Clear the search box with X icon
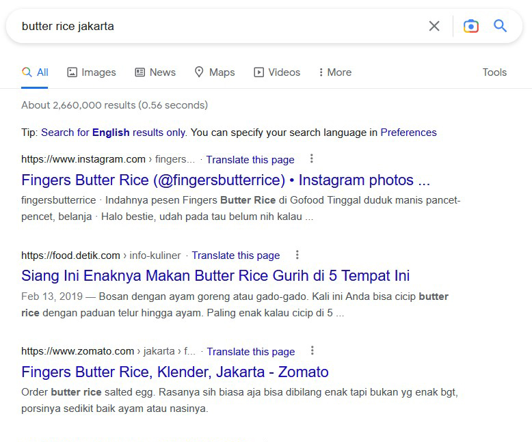Viewport: 532px width, 442px height. coord(434,26)
